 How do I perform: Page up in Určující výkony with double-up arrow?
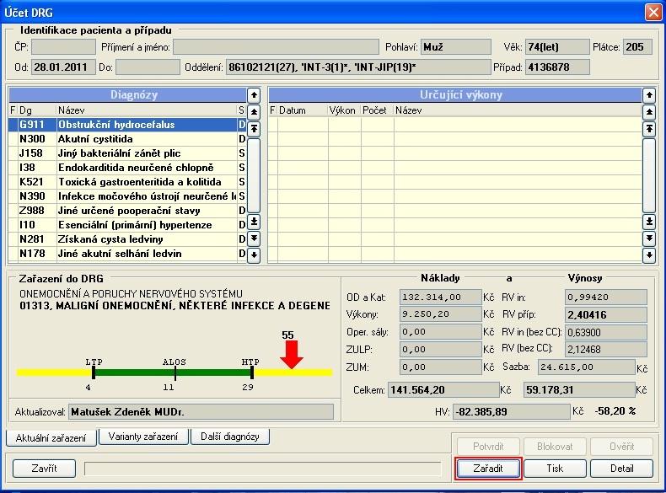click(648, 112)
